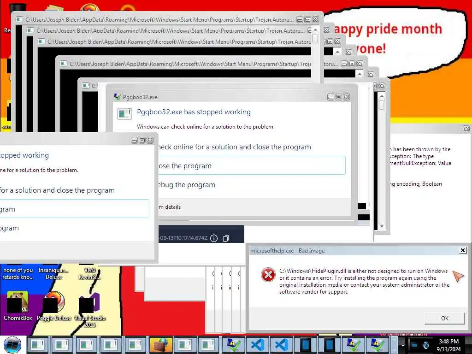Open the 3:48 PM clock in taskbar
This screenshot has width=472, height=354.
(448, 345)
